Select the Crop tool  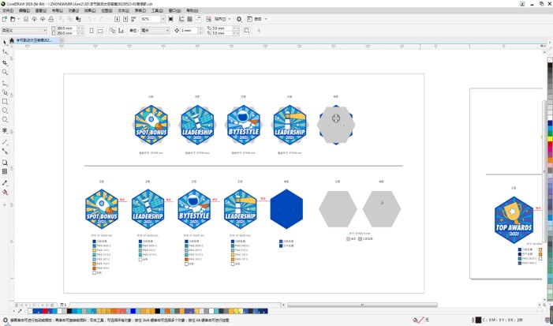tap(5, 63)
